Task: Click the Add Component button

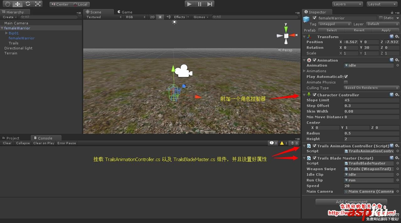Action: point(351,202)
